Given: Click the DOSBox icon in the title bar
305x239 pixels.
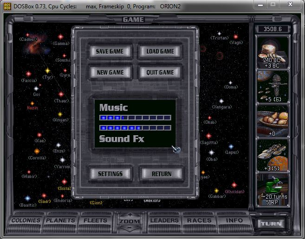Looking at the screenshot, I should point(7,6).
